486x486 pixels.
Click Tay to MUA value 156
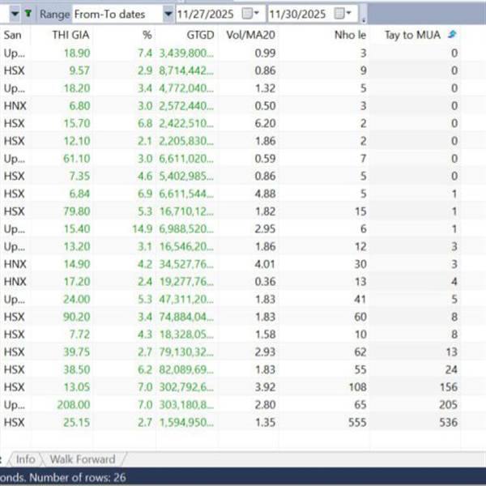click(449, 387)
